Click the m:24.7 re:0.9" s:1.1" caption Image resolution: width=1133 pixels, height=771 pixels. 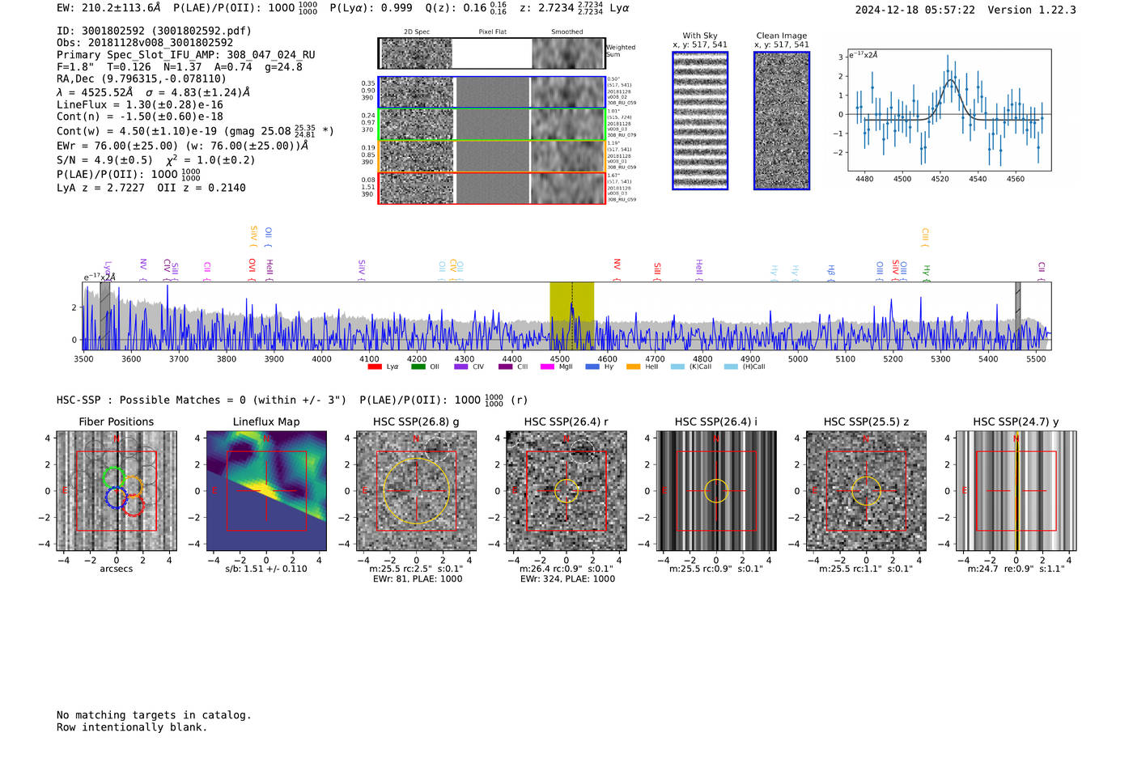click(x=1016, y=569)
